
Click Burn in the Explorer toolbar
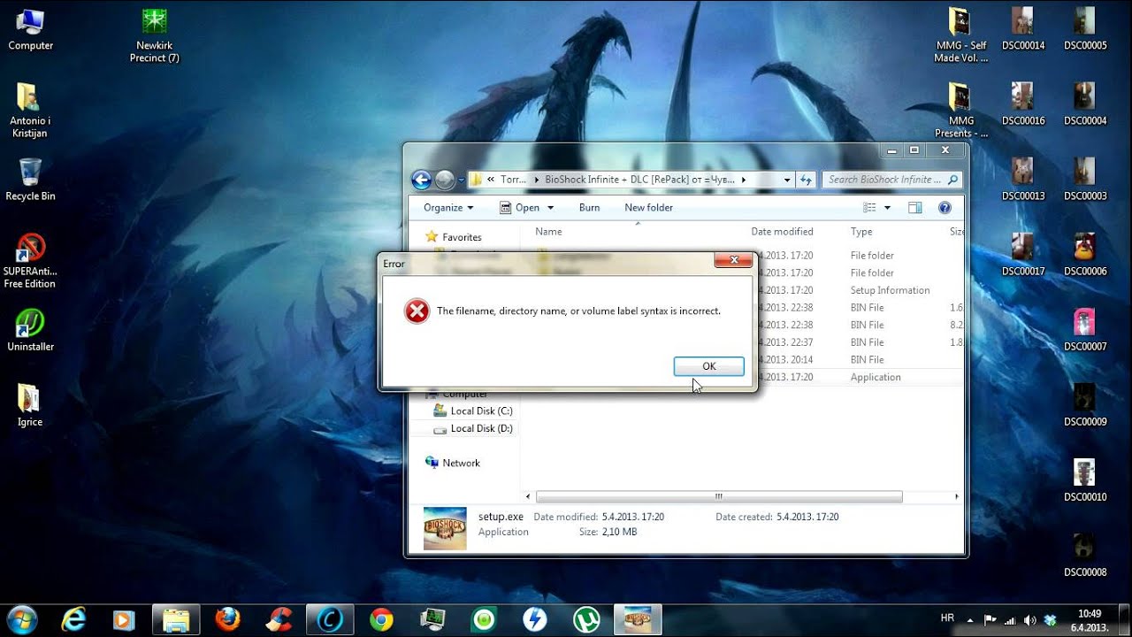589,208
